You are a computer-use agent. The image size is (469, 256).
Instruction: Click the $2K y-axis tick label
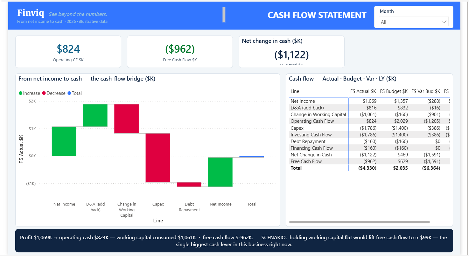click(32, 101)
